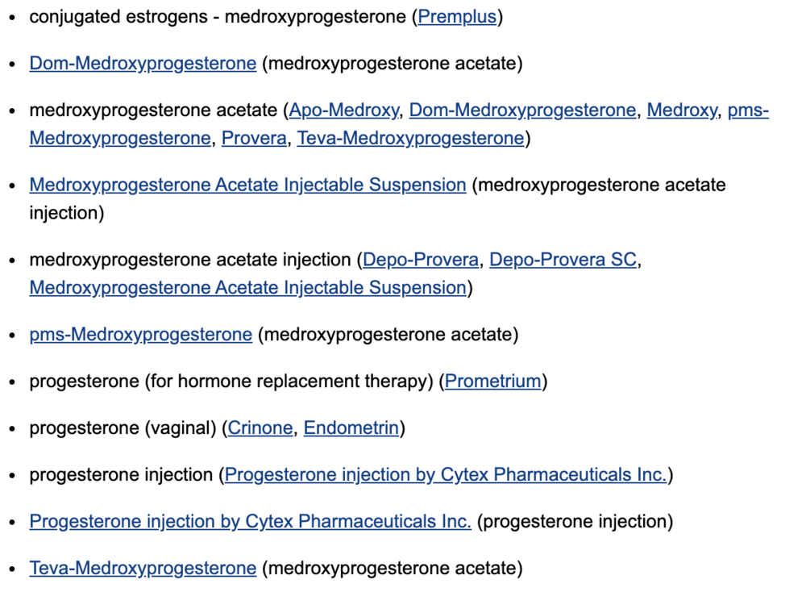Click Dom-Medroxyprogesterone inside medroxyprogesterone acetate parentheses

pyautogui.click(x=522, y=110)
